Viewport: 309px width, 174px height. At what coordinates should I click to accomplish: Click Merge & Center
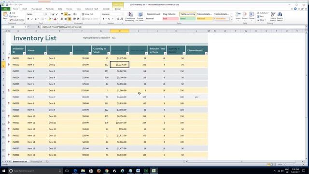pos(90,19)
